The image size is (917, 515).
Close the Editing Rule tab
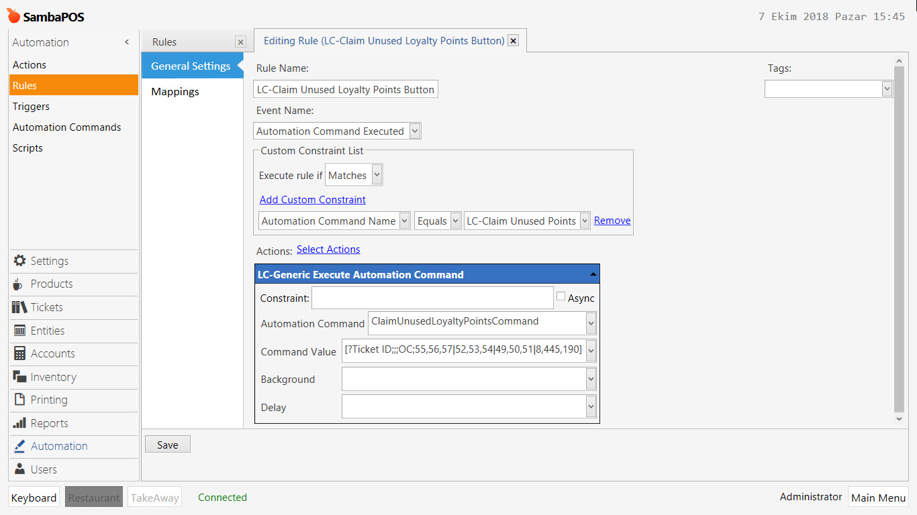click(x=513, y=41)
